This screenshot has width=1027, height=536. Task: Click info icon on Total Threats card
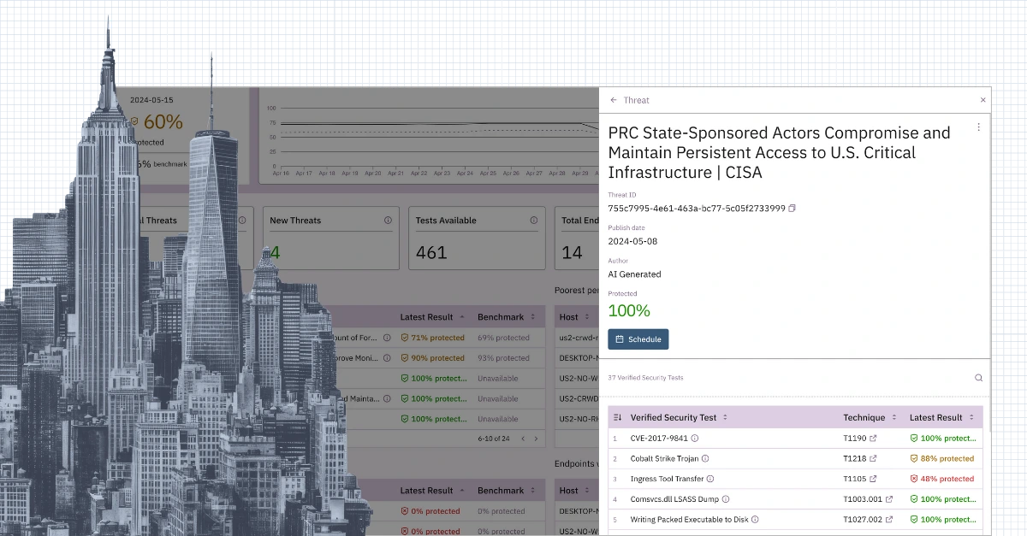(242, 221)
